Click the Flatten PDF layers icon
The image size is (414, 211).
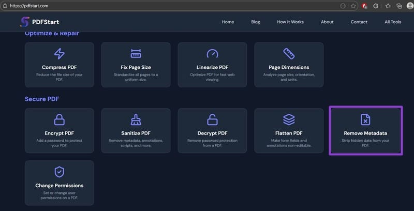[289, 119]
